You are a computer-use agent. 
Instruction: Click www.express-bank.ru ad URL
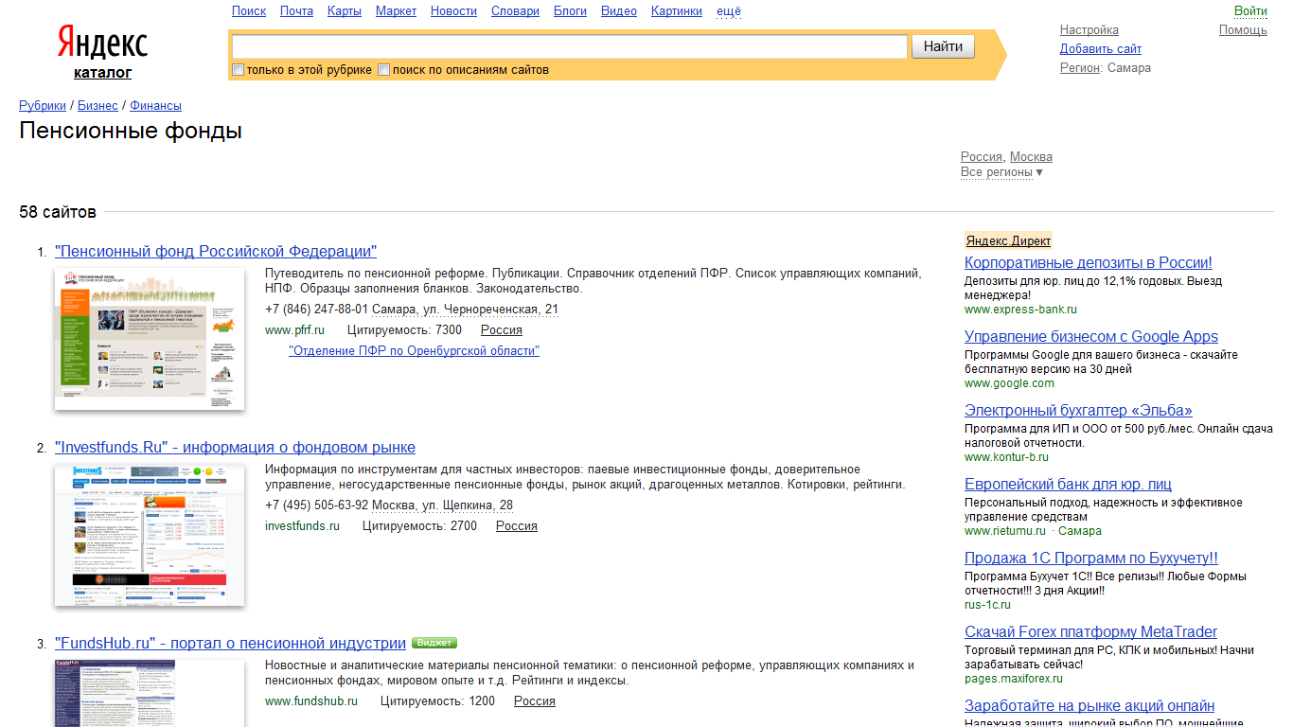pyautogui.click(x=1020, y=310)
